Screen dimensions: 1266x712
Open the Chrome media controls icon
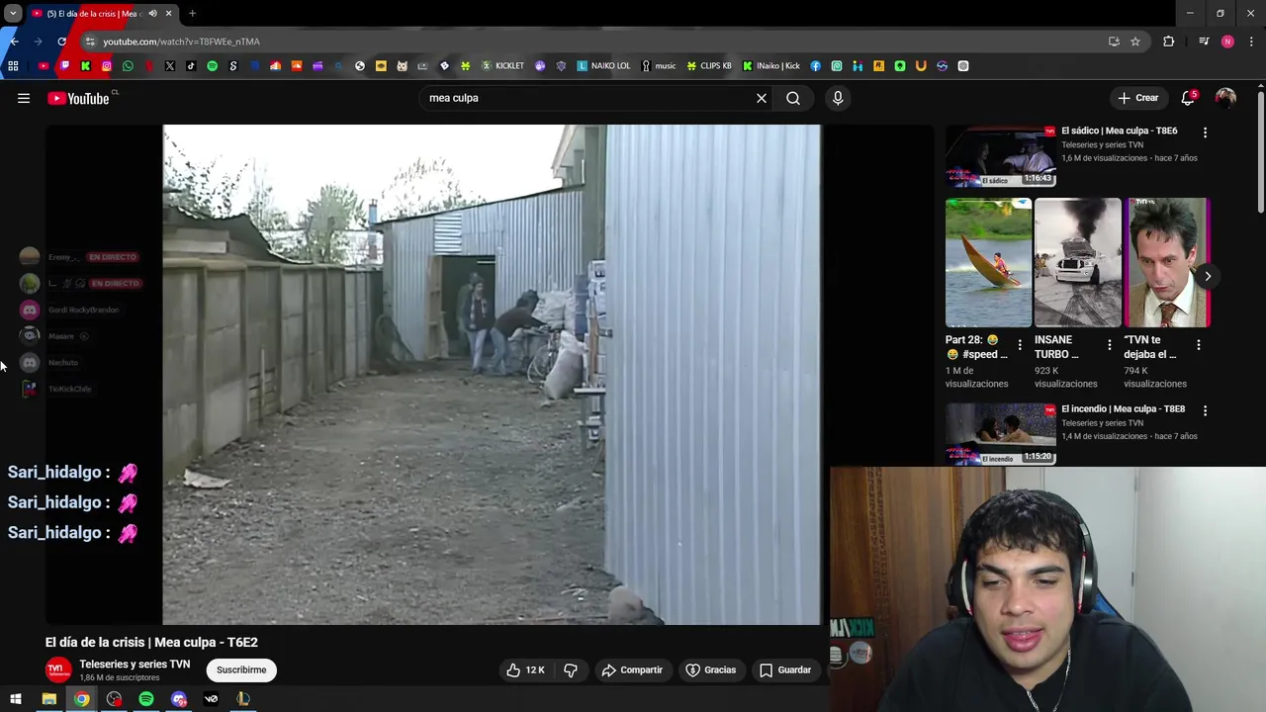coord(1204,42)
